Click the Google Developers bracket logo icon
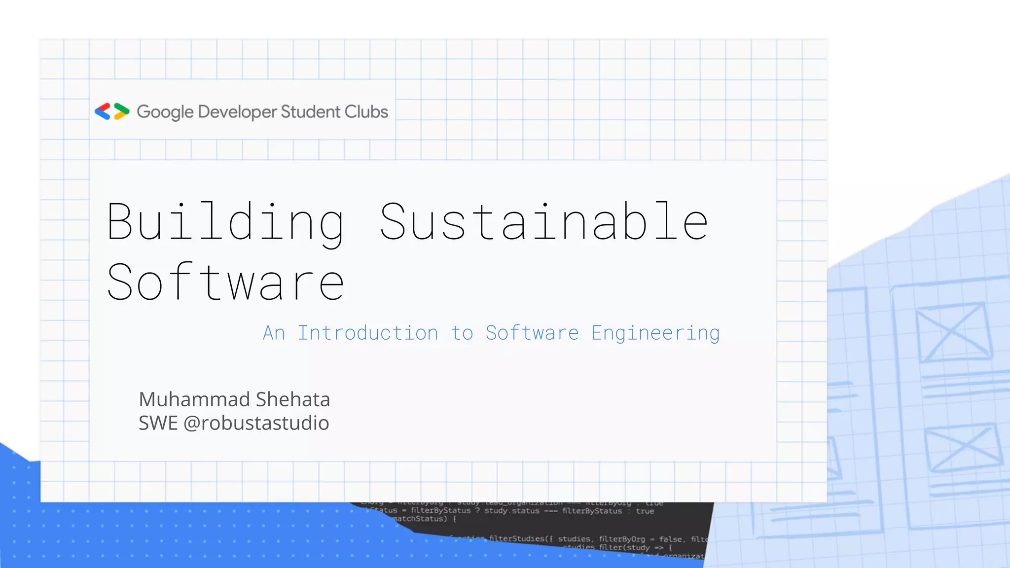1010x568 pixels. coord(112,111)
